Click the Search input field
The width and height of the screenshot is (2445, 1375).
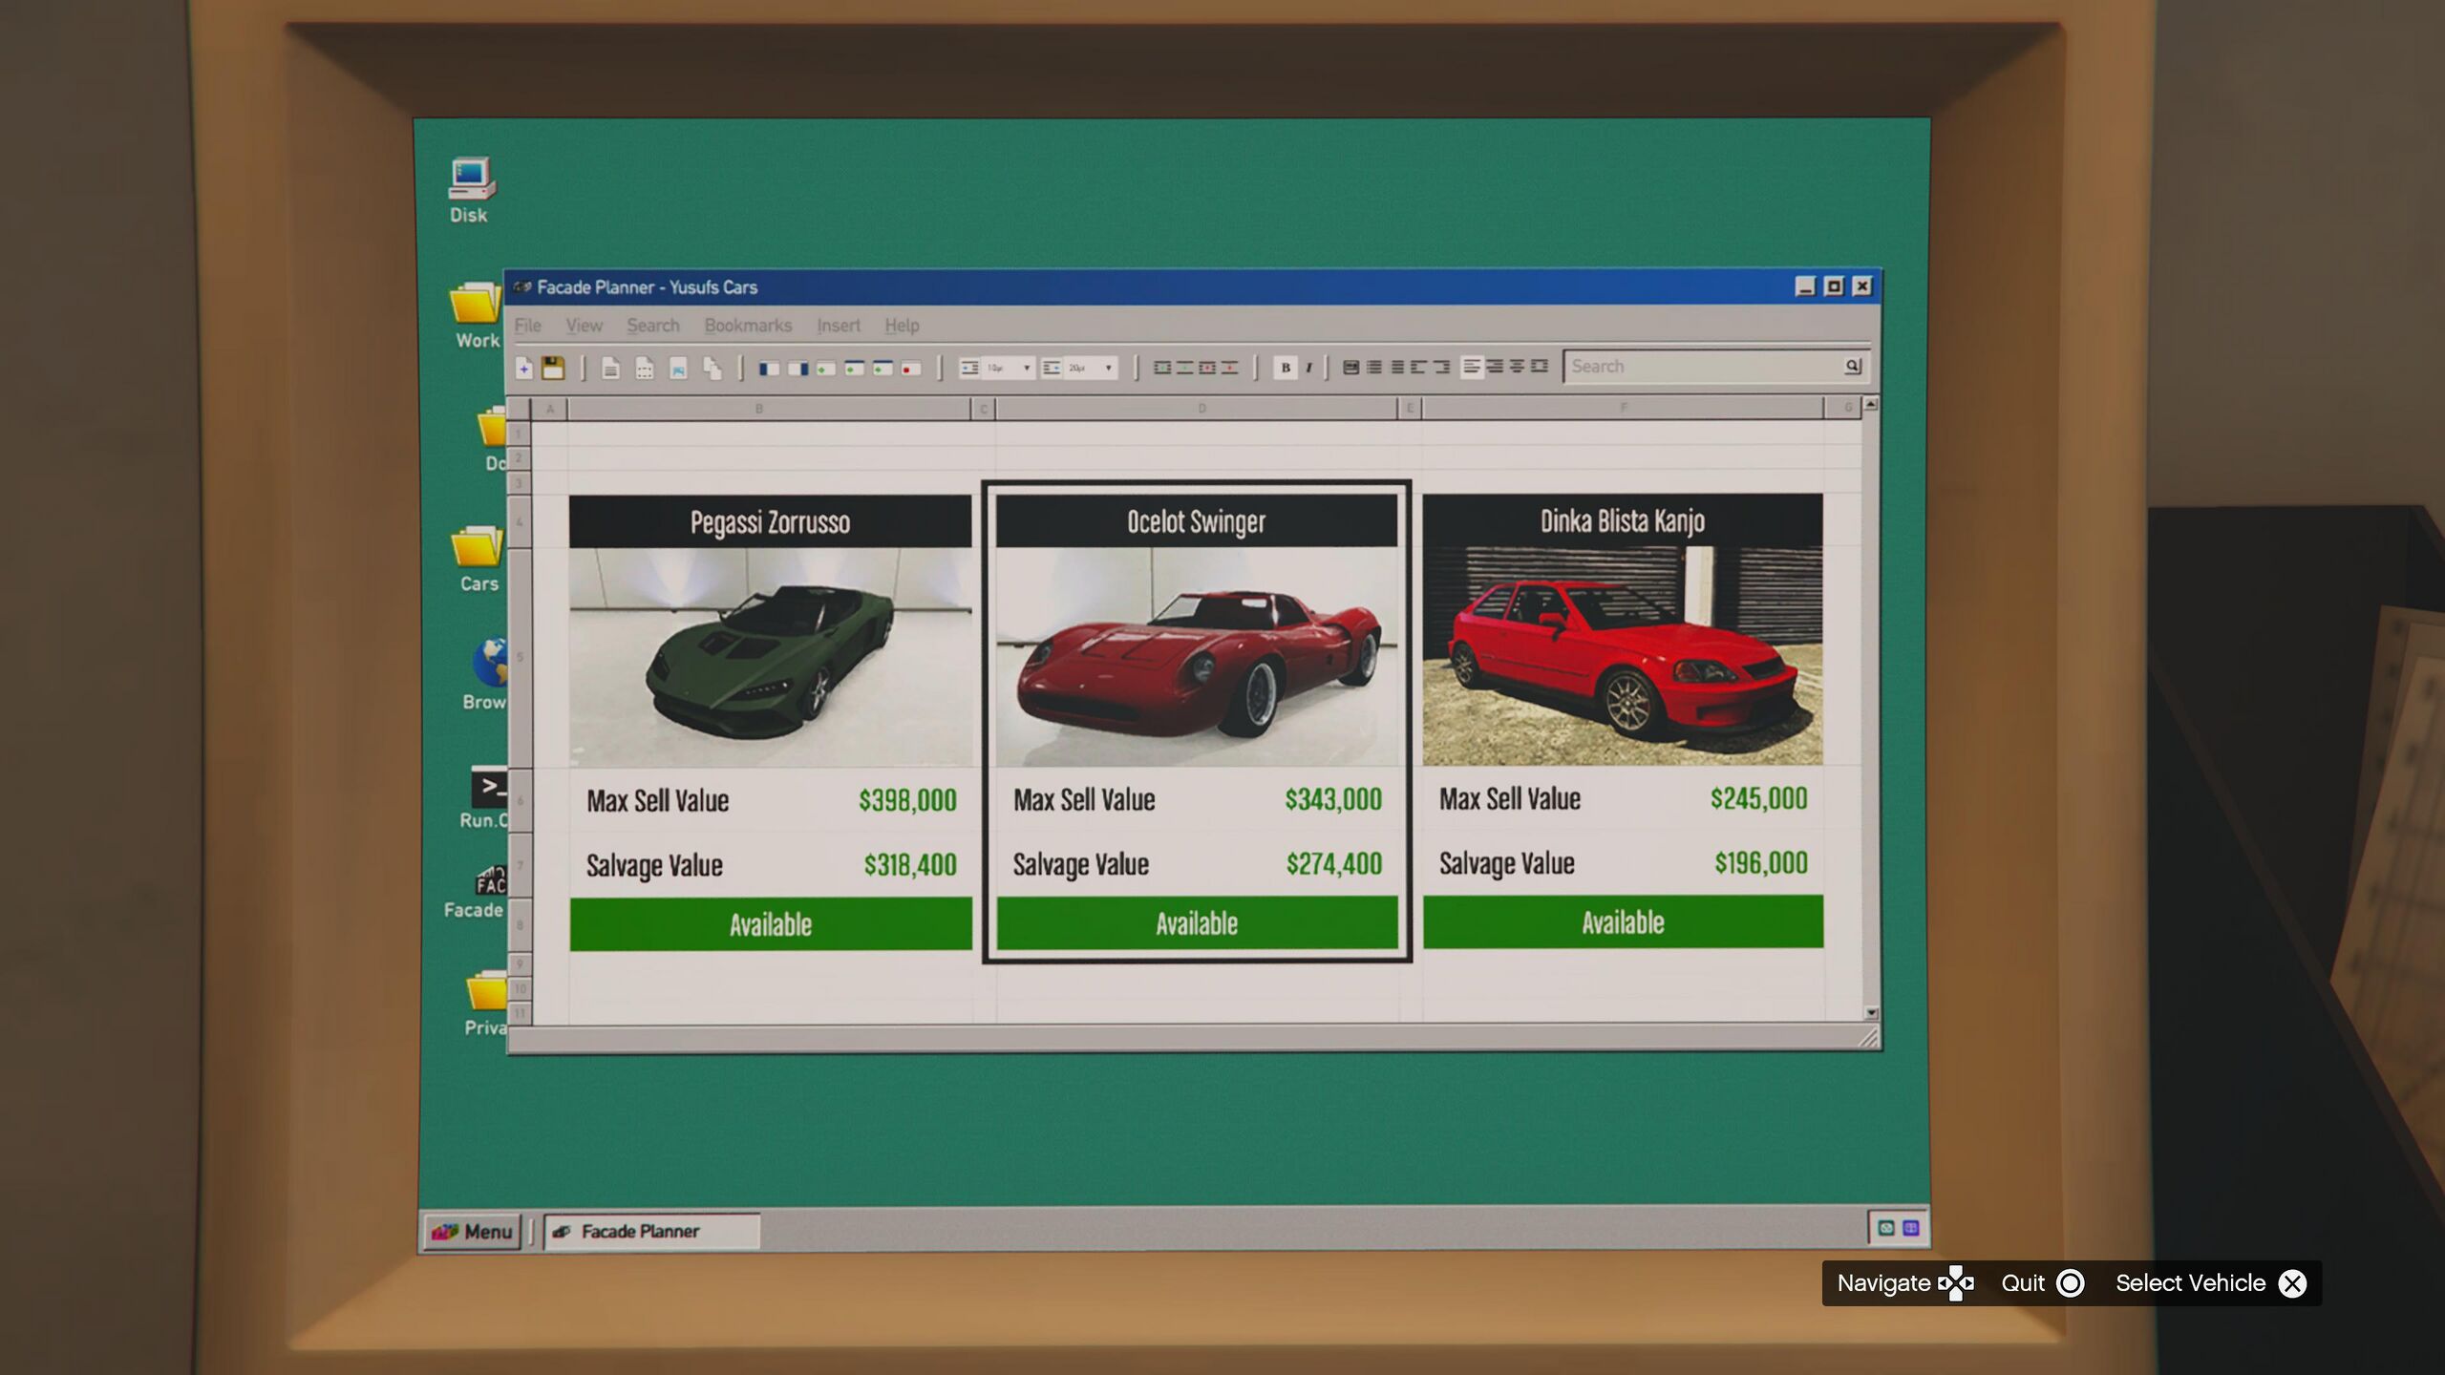tap(1700, 367)
